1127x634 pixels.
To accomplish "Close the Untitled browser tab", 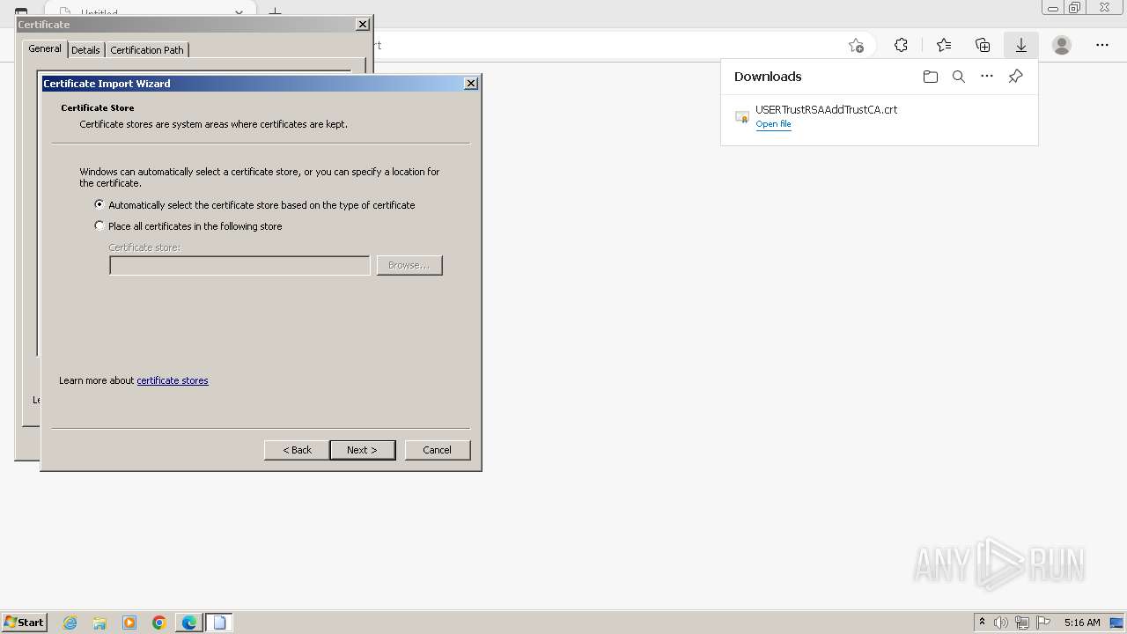I will (x=239, y=12).
